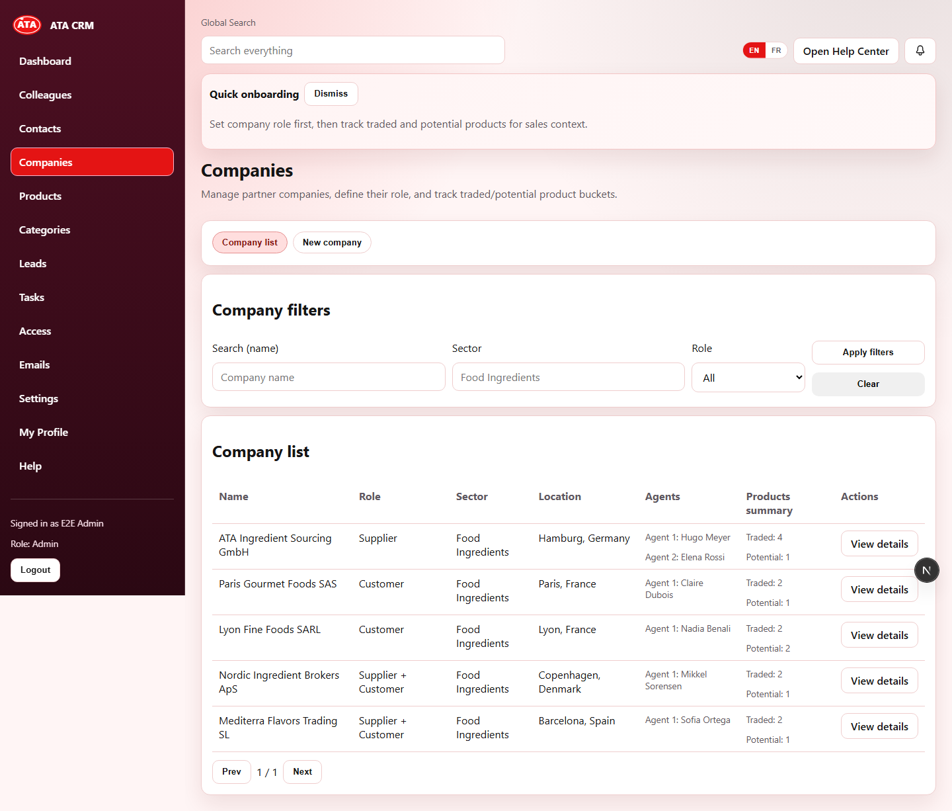Keep language set to EN
Screen dimensions: 952x811
tap(754, 50)
